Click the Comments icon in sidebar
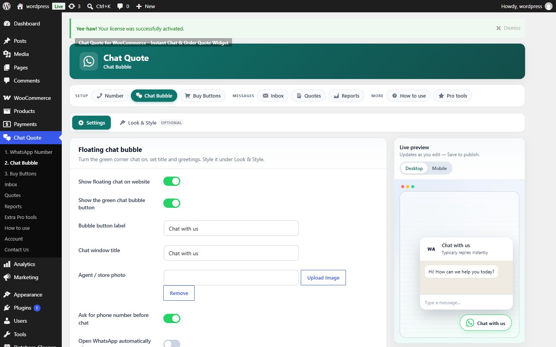Viewport: 556px width, 347px height. coord(7,81)
